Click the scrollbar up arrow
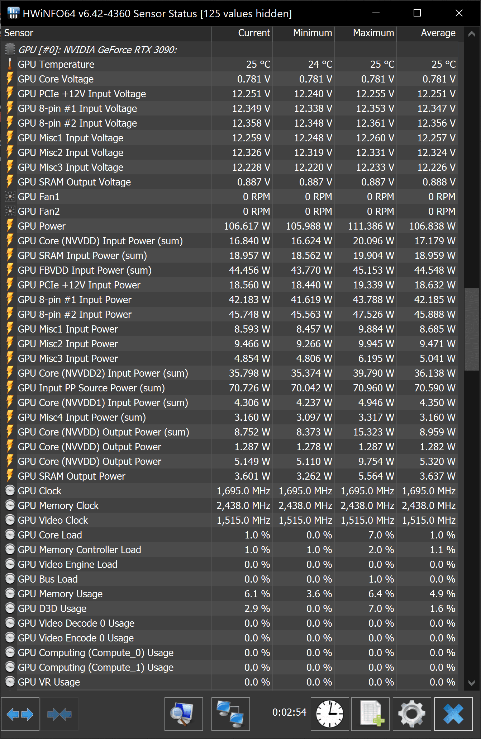 (x=472, y=34)
